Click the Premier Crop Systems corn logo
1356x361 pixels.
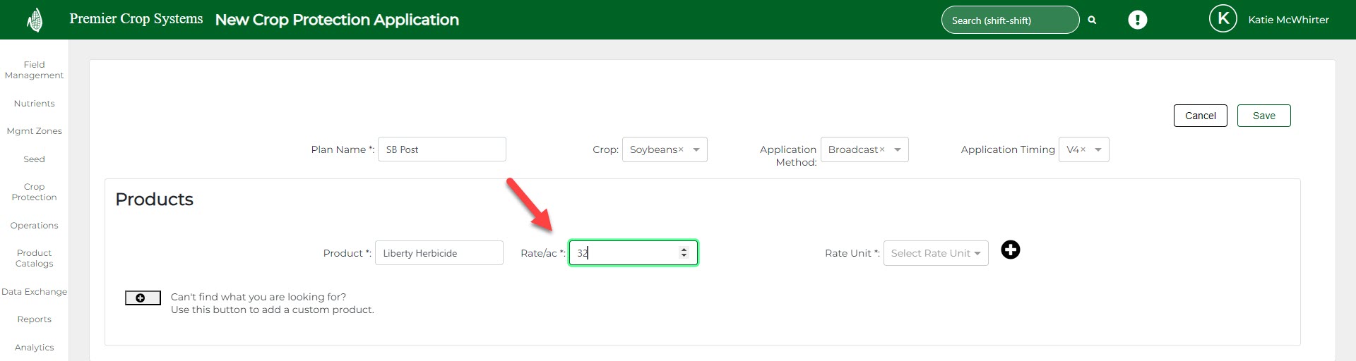click(x=35, y=20)
